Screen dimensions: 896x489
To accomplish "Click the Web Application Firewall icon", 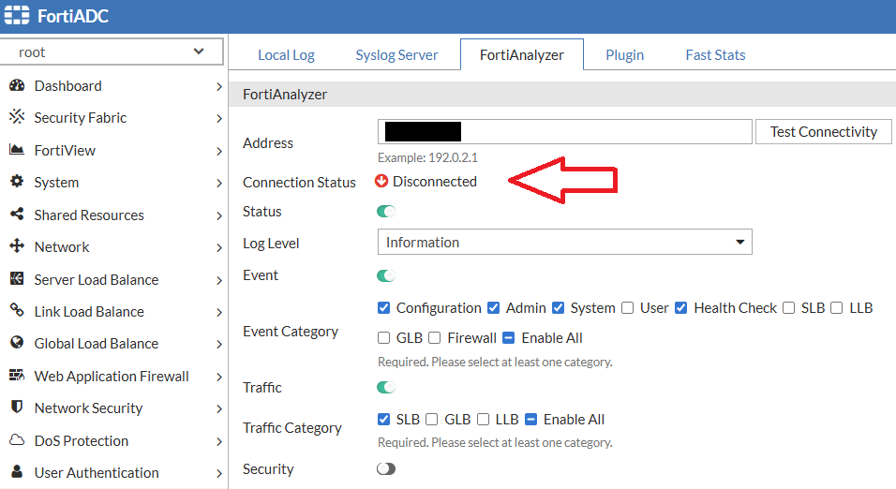I will tap(17, 376).
